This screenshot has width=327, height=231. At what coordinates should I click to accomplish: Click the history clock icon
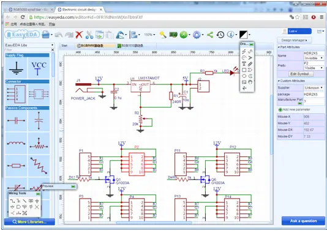[220, 35]
